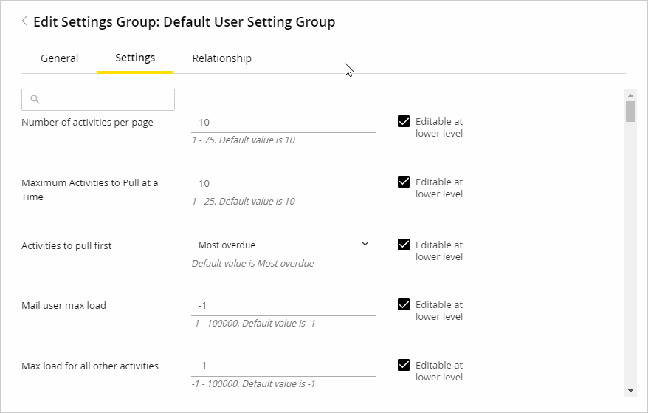Click the scrollbar down arrow
648x413 pixels.
[x=630, y=391]
